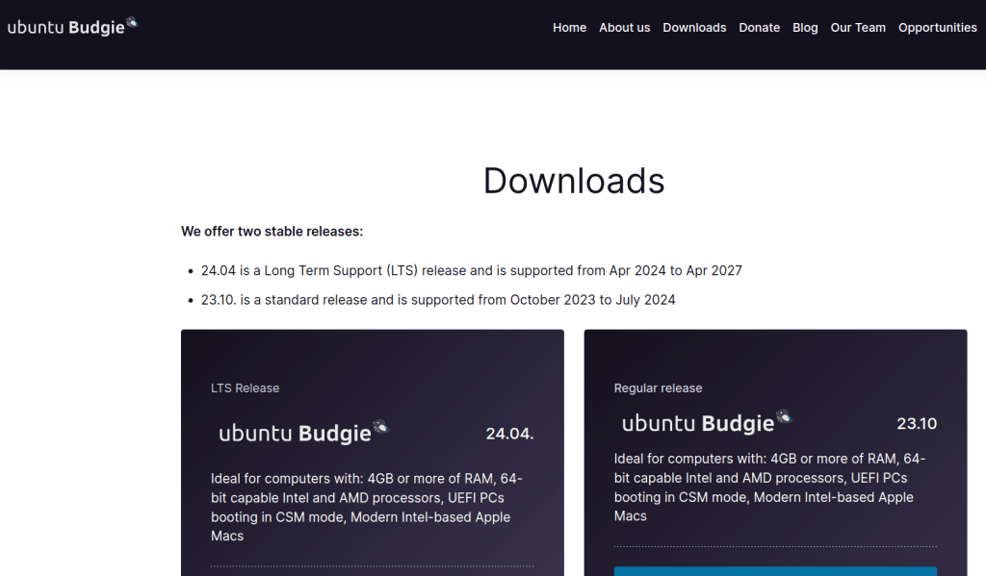Click the 24.04. version number in the LTS card
Screen dimensions: 986x576
(509, 434)
